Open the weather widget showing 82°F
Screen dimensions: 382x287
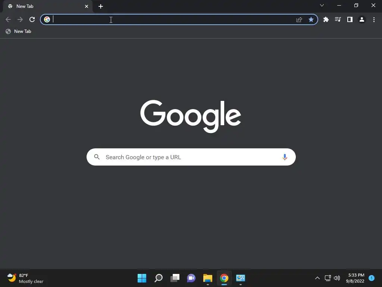25,278
